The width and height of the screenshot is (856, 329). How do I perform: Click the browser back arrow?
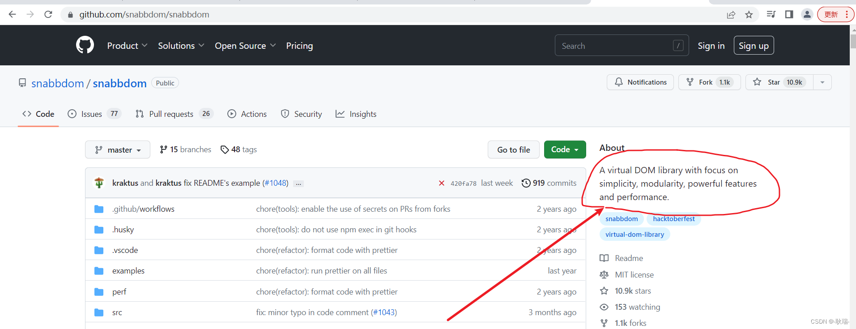tap(12, 14)
